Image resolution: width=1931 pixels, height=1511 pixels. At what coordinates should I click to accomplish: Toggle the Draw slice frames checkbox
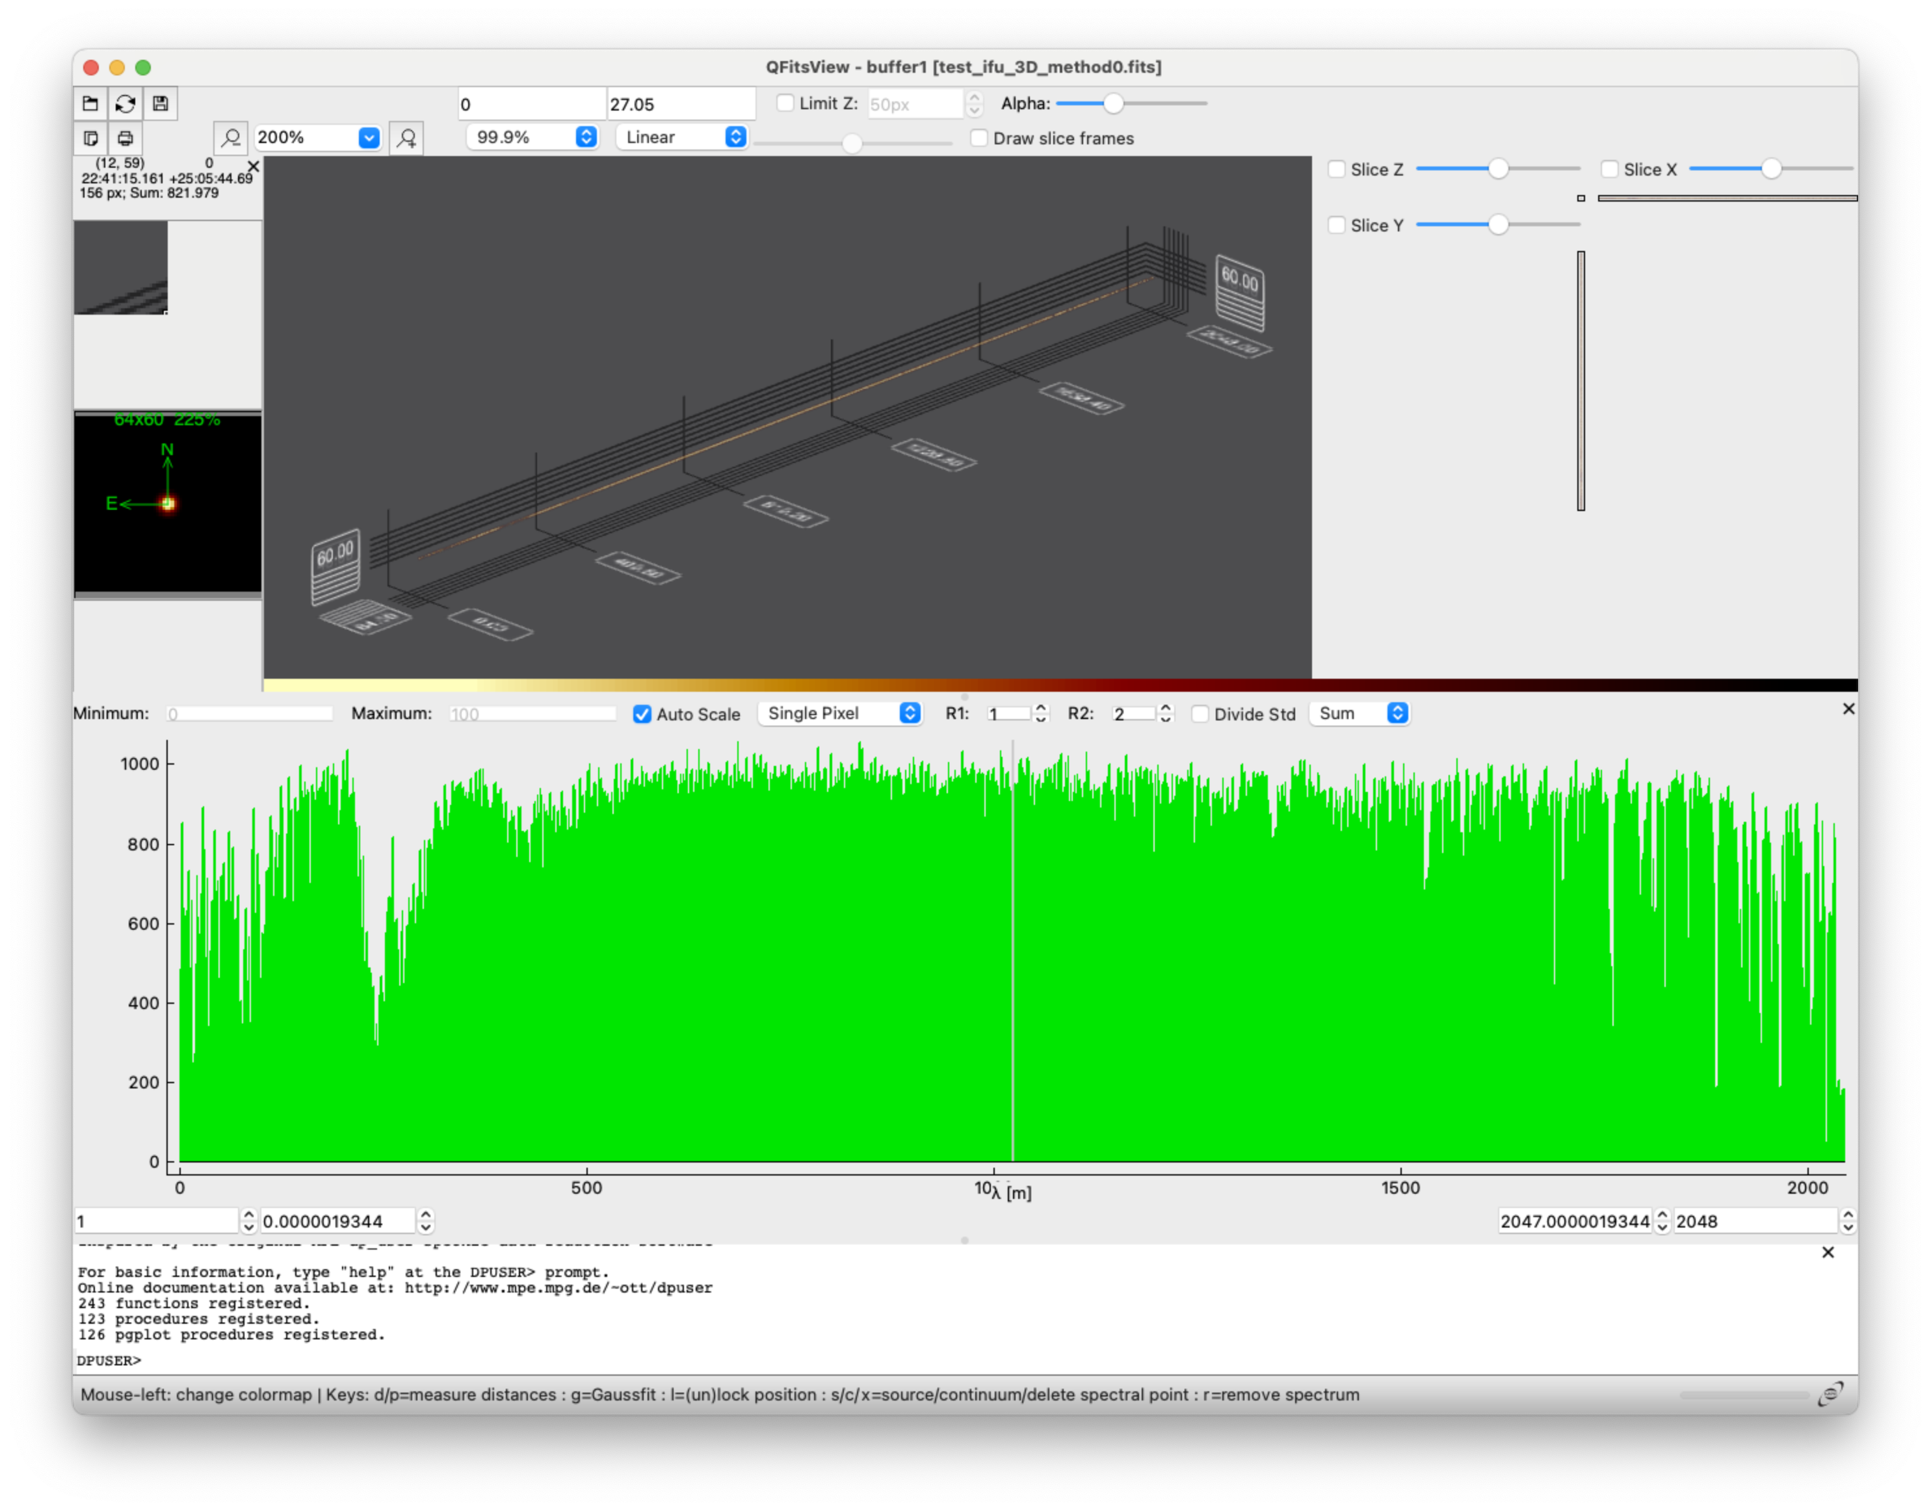click(x=979, y=138)
